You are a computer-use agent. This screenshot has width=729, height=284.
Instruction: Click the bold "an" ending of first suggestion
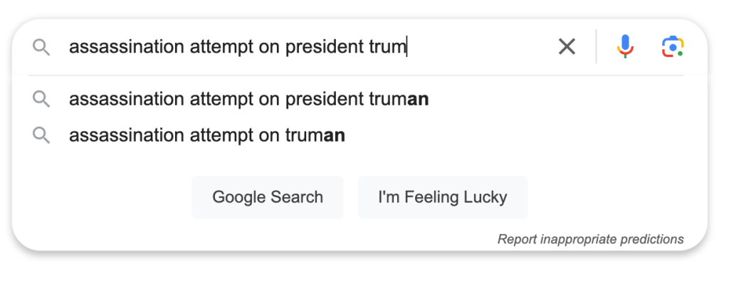click(418, 100)
